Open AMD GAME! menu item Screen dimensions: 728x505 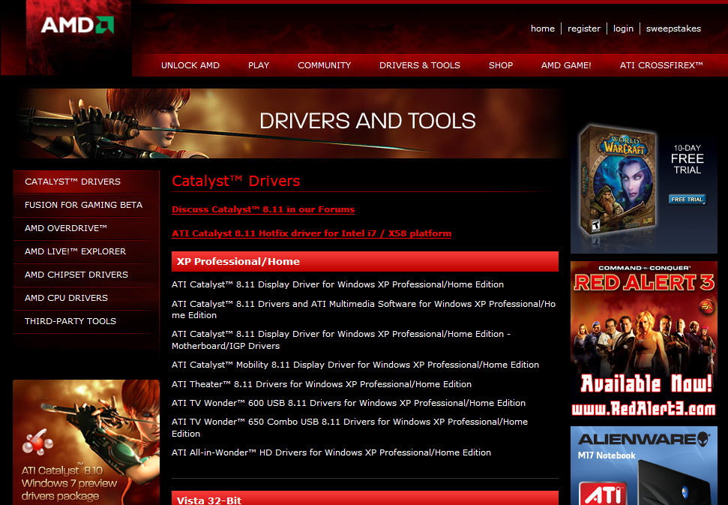click(x=566, y=65)
